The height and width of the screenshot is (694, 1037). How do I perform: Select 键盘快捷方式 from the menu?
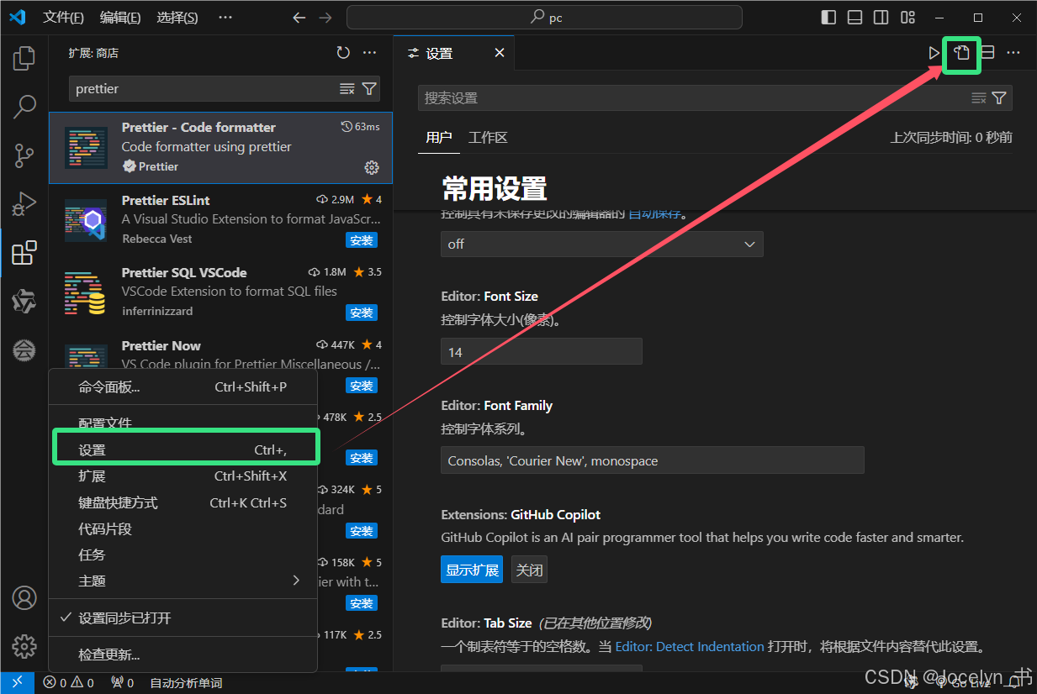tap(183, 502)
